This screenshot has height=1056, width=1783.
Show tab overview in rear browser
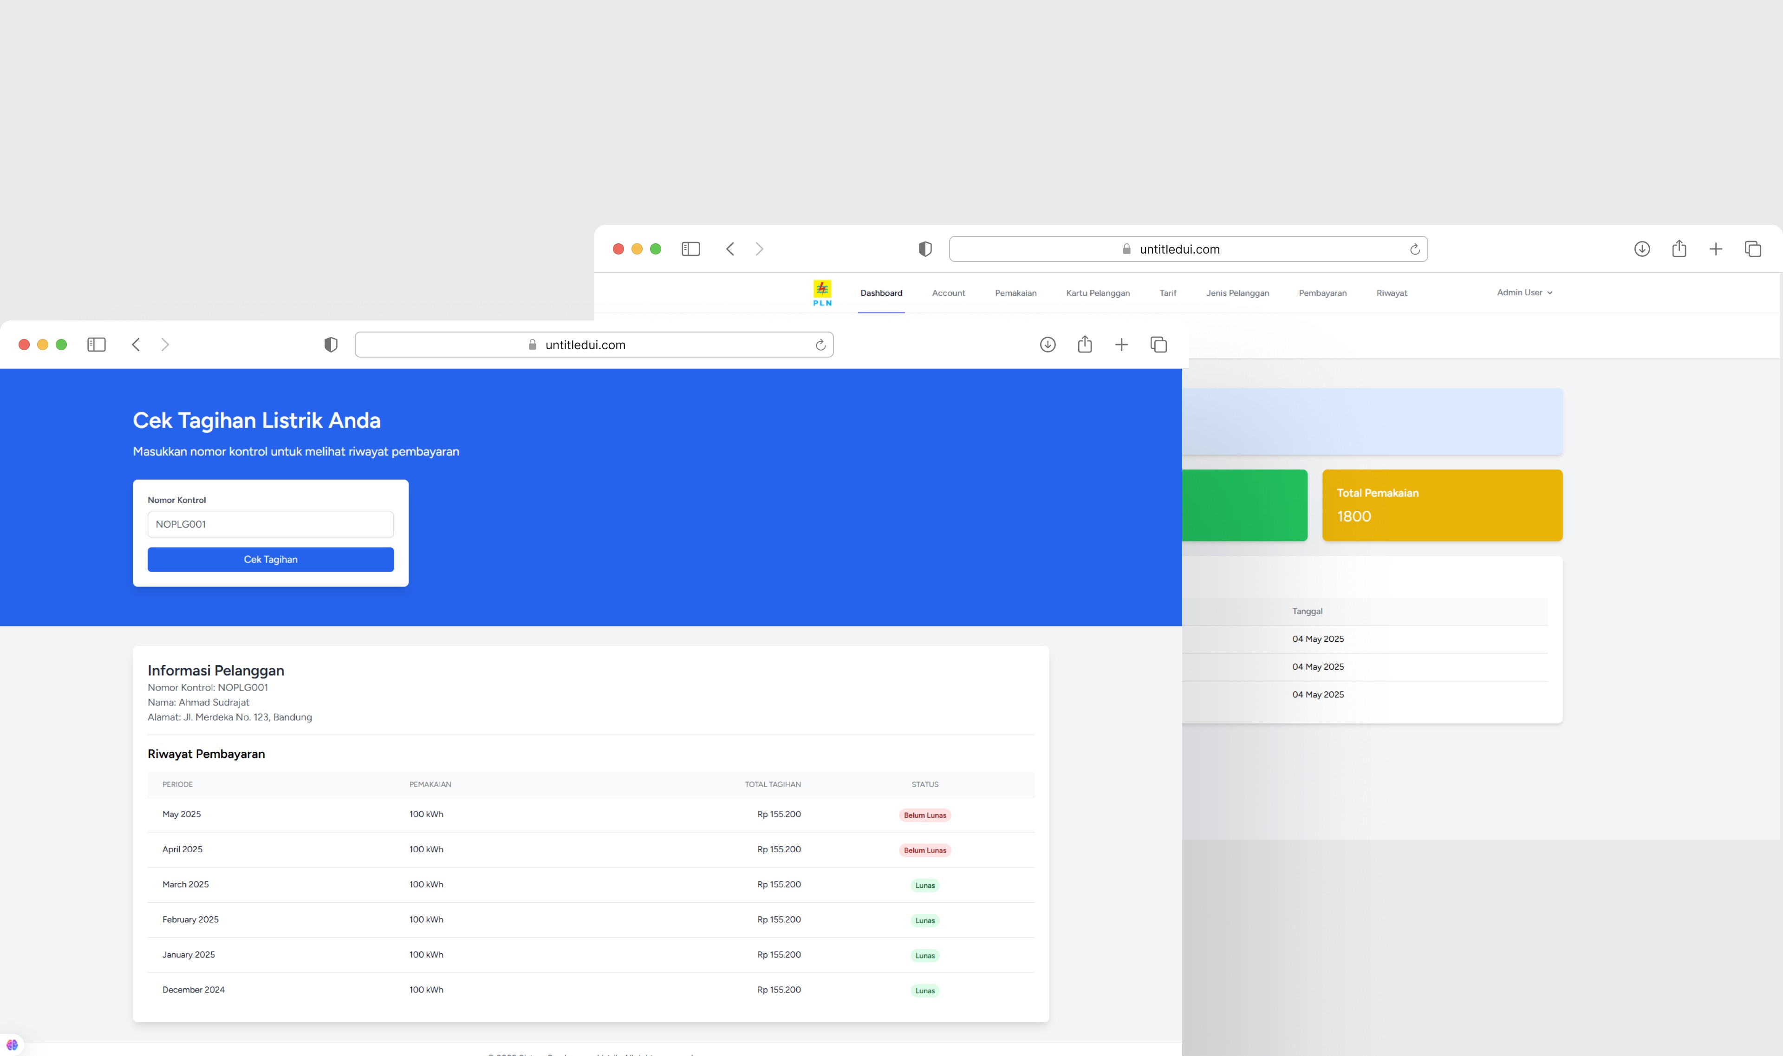(1752, 248)
